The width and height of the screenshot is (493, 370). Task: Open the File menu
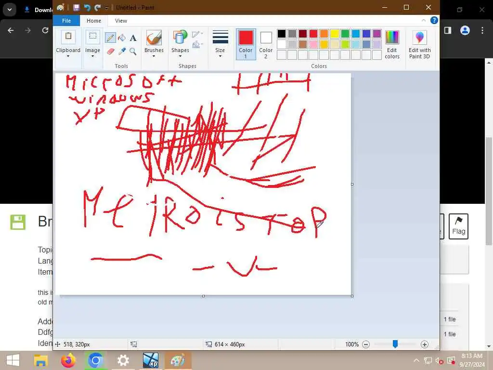(x=66, y=21)
